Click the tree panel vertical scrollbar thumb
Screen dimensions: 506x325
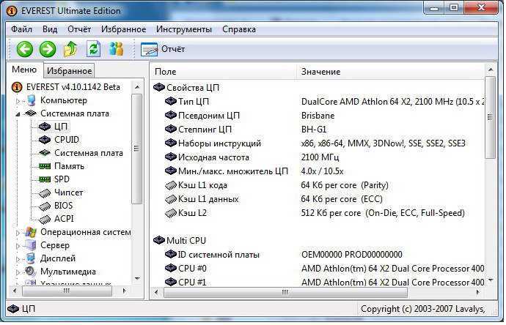click(x=137, y=149)
